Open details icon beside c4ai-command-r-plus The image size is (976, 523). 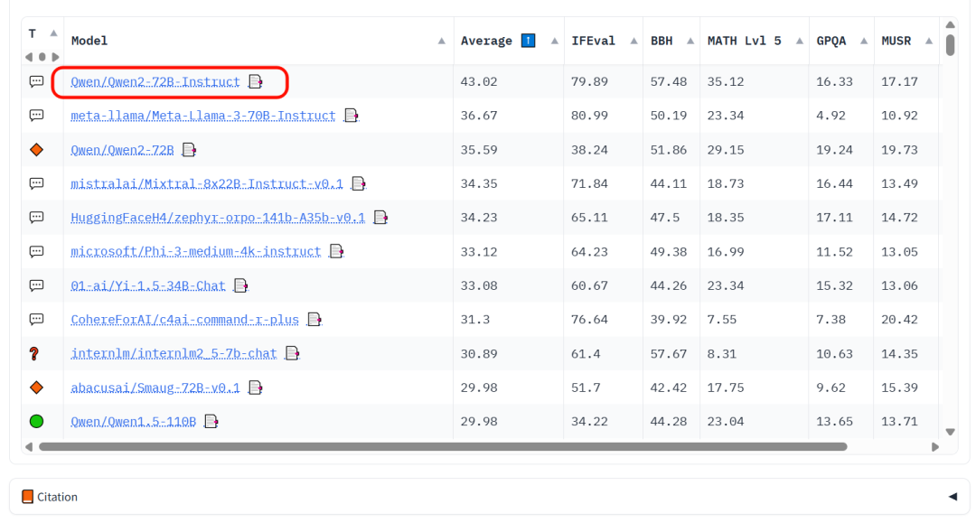tap(314, 320)
